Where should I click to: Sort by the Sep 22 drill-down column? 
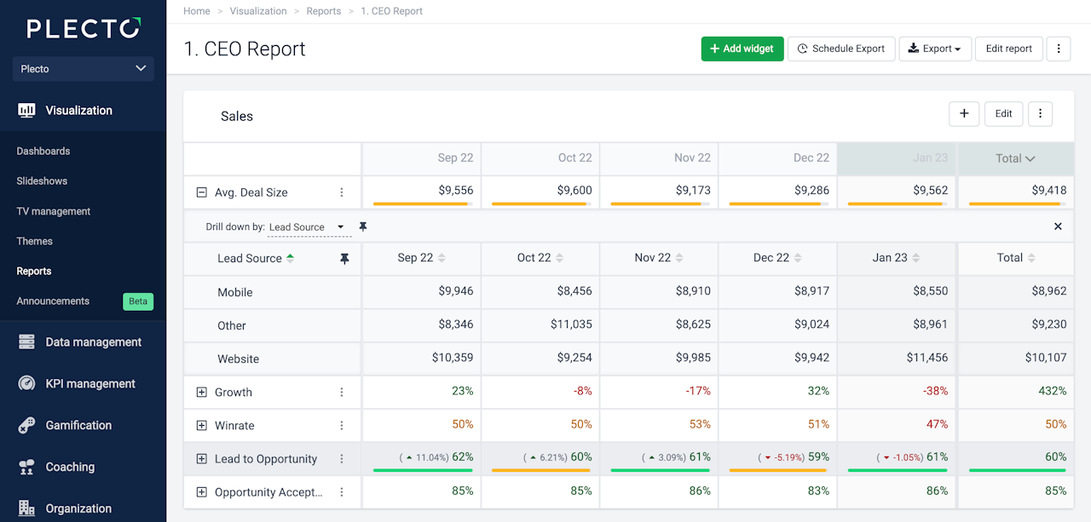coord(422,258)
